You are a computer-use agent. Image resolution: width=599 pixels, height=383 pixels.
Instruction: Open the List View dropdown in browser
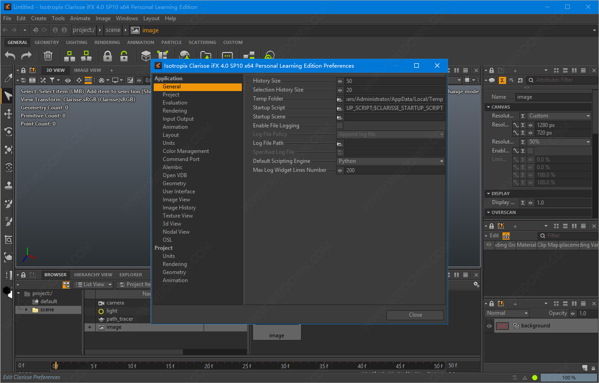93,284
